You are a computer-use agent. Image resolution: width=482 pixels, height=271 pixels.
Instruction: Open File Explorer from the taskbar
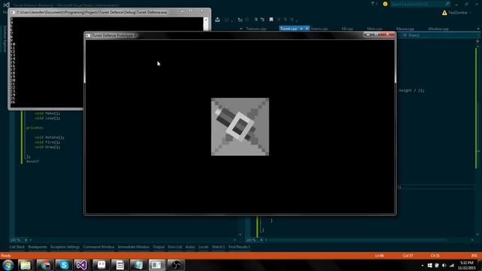pos(26,265)
